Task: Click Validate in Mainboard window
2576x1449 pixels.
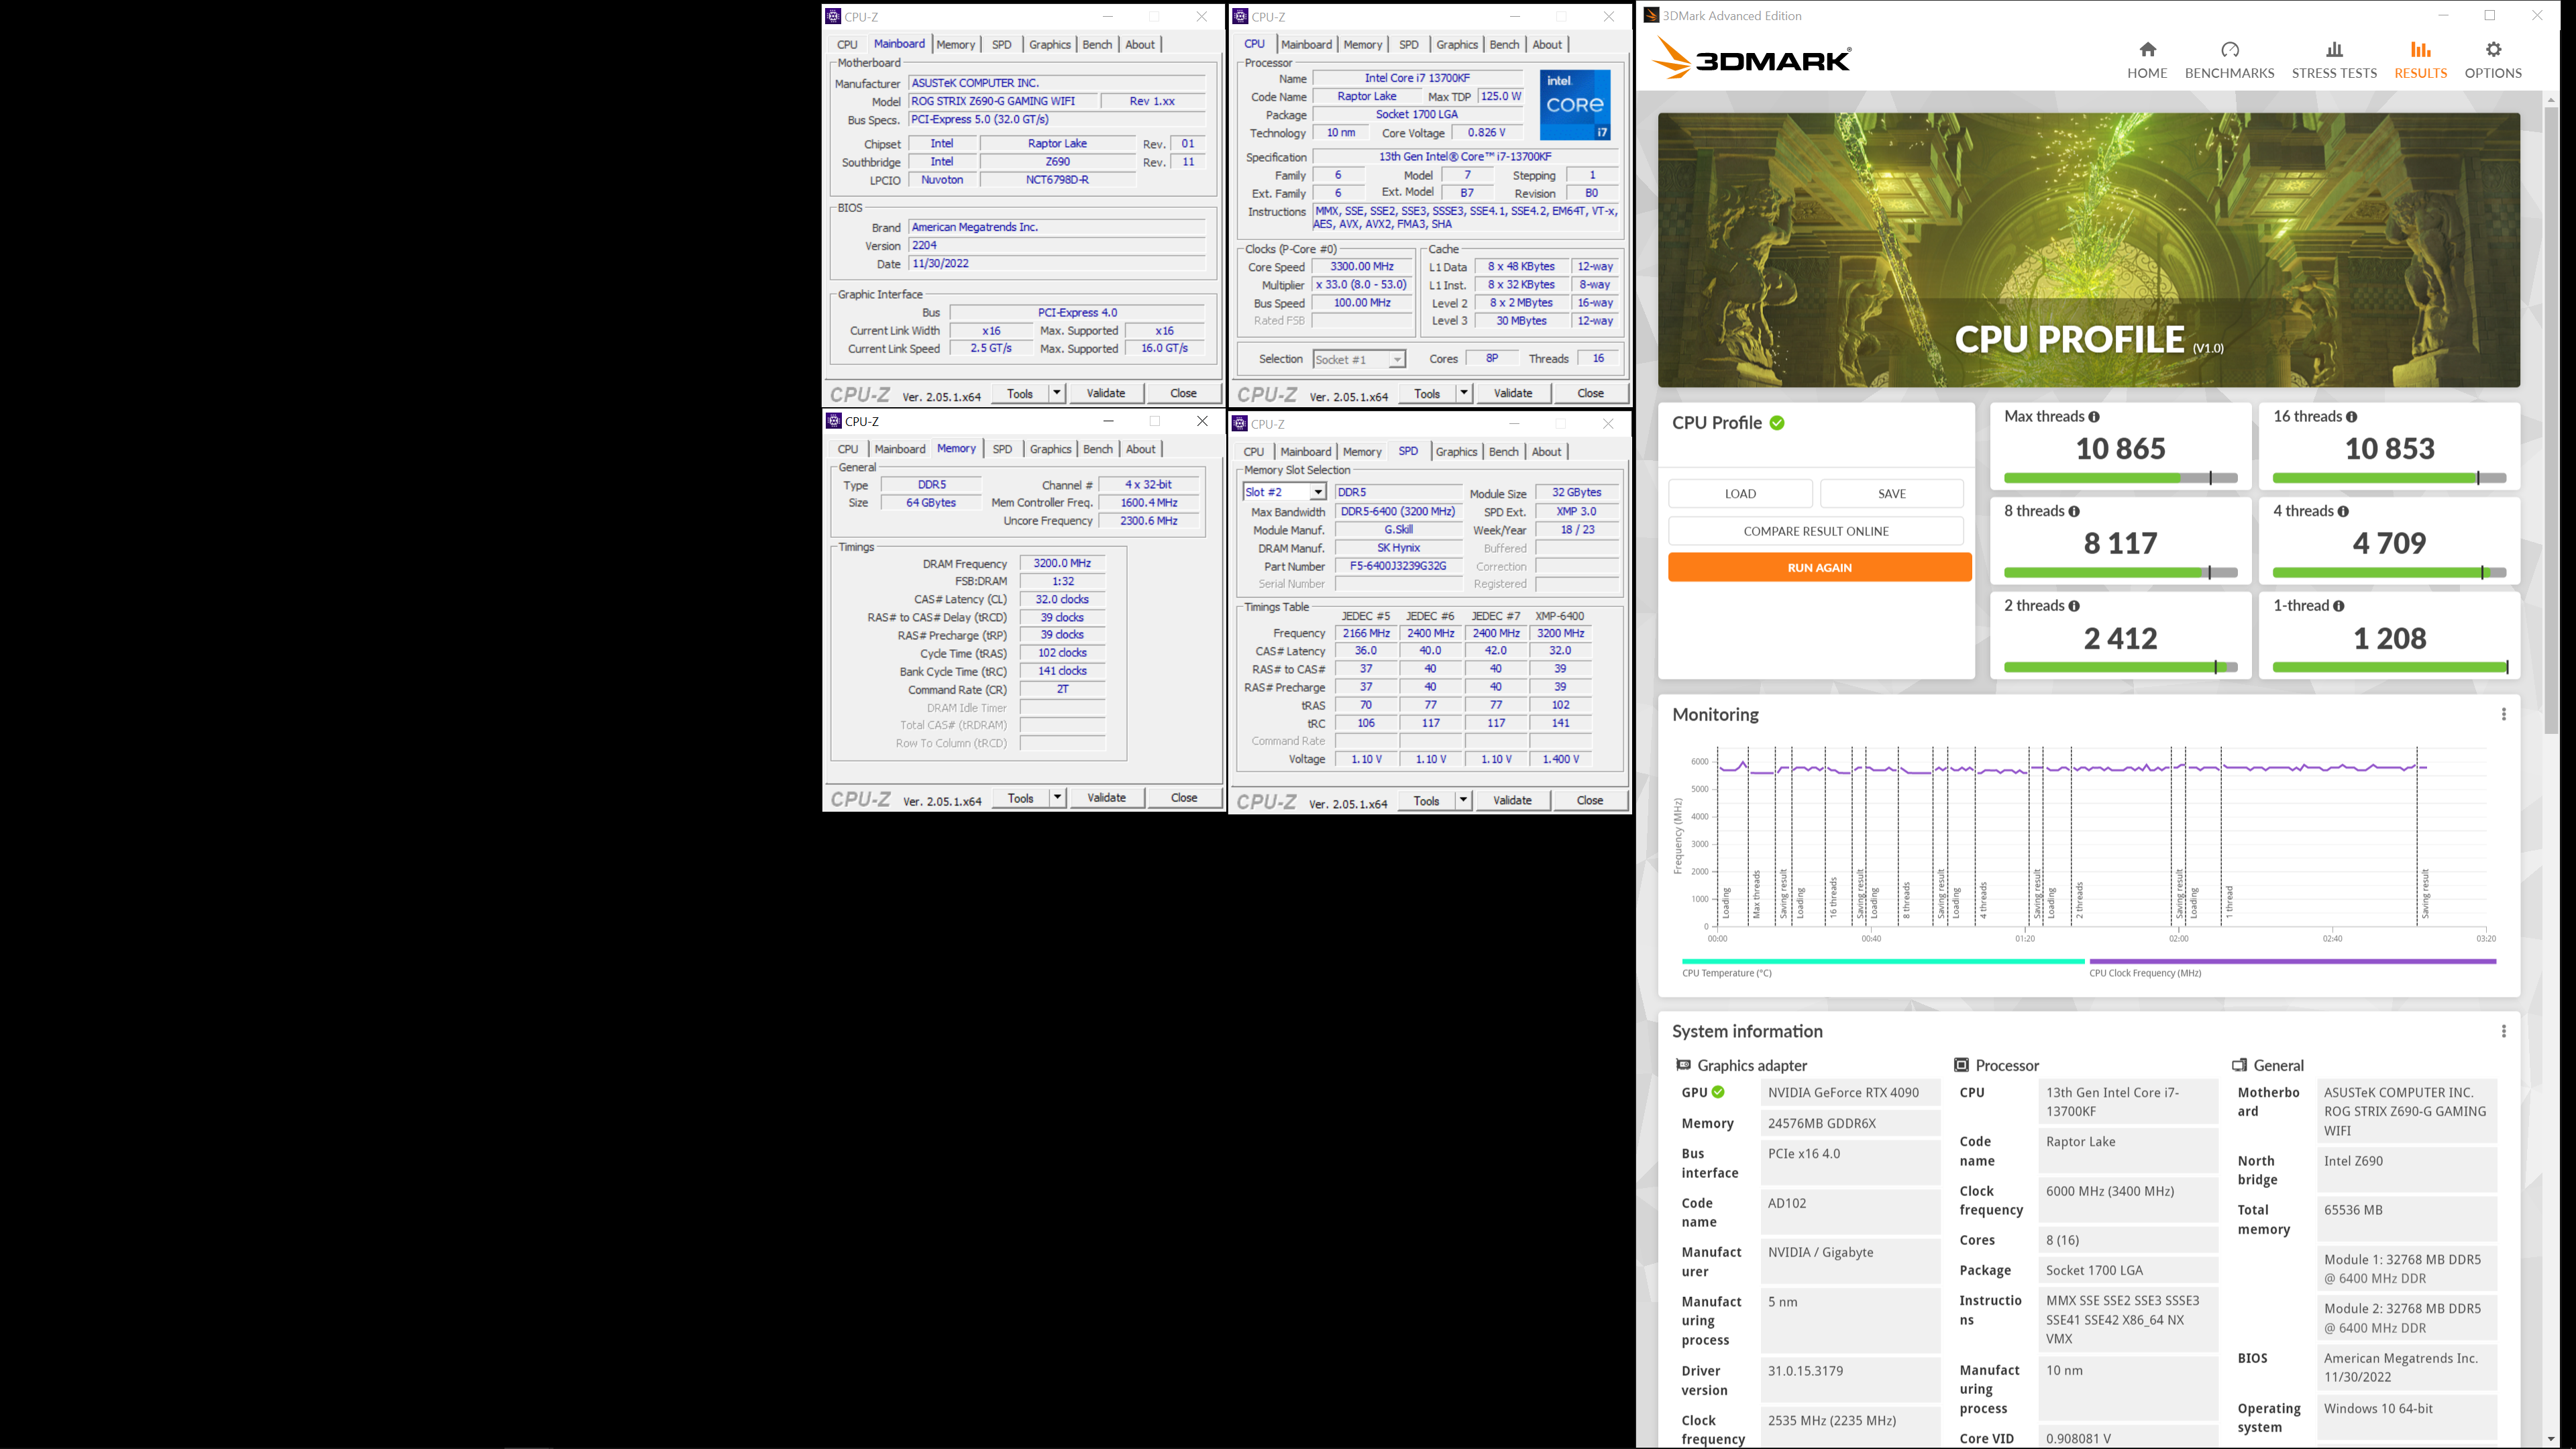Action: 1105,393
